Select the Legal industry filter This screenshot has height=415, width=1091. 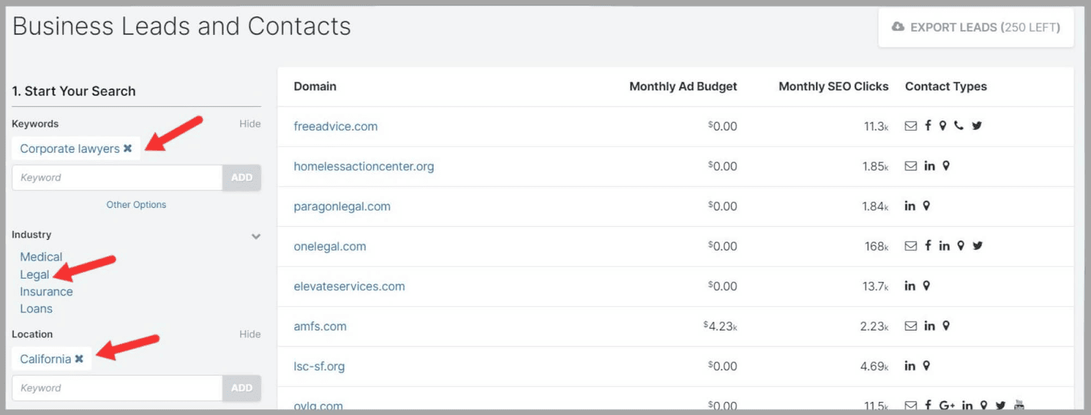coord(34,274)
